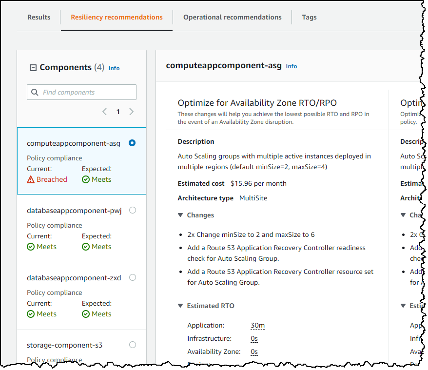The height and width of the screenshot is (370, 428).
Task: Switch to the Tags tab
Action: tap(309, 17)
